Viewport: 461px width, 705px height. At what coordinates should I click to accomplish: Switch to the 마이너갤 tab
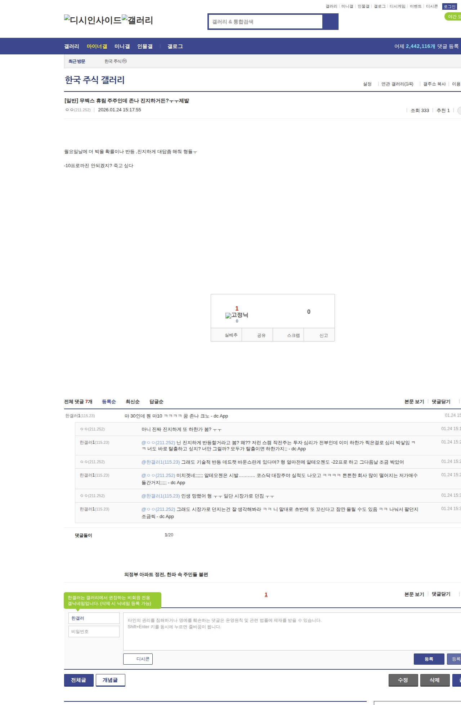pyautogui.click(x=97, y=46)
